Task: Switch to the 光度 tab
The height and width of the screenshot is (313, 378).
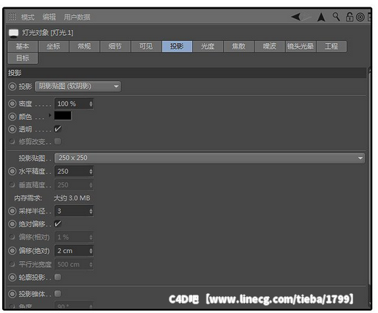Action: tap(208, 46)
